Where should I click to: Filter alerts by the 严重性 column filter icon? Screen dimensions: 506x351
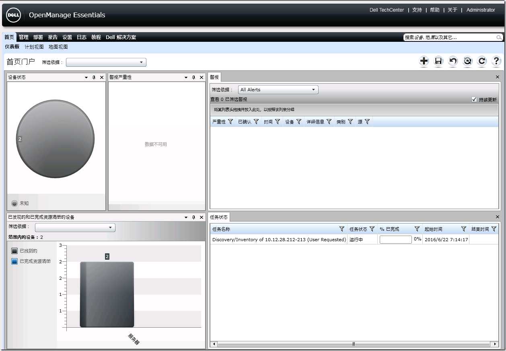230,121
